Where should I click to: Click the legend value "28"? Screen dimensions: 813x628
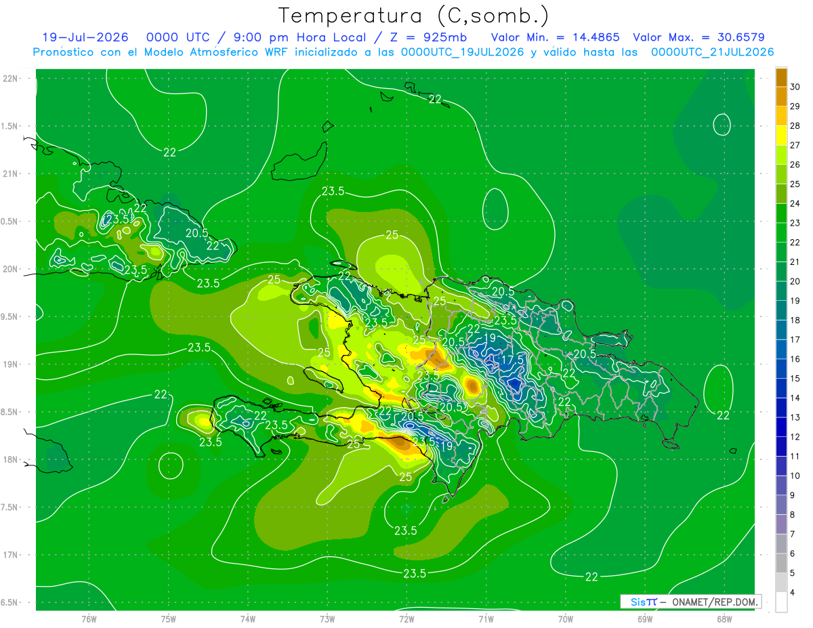tap(795, 125)
